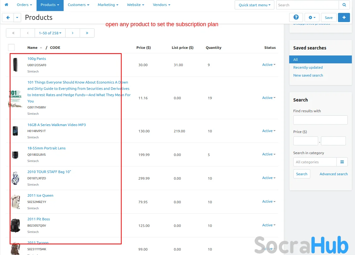The height and width of the screenshot is (255, 355).
Task: Go to the next page arrow
Action: 72,33
